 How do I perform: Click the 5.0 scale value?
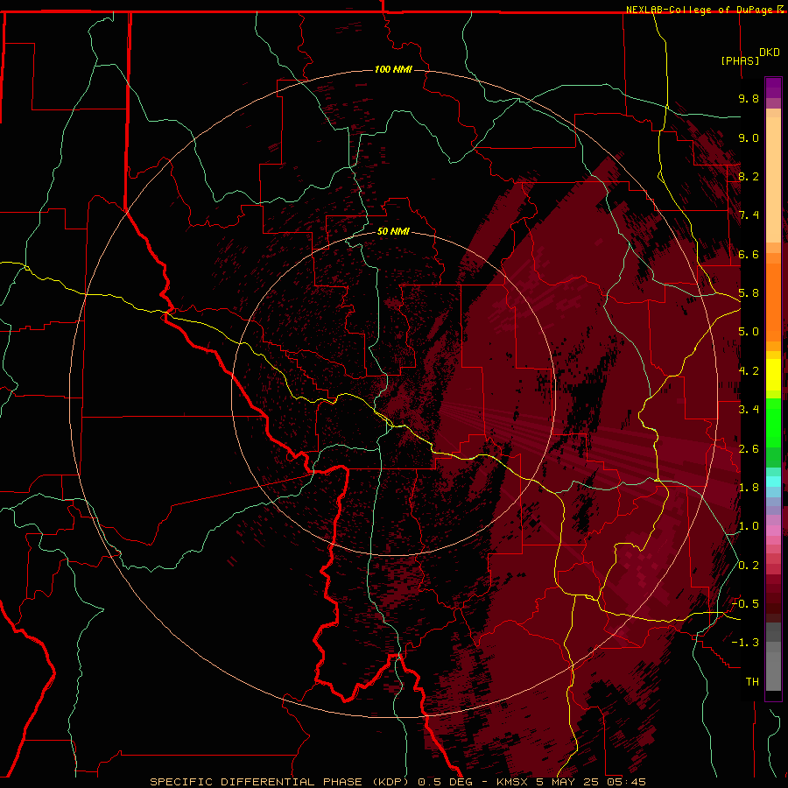[x=749, y=332]
